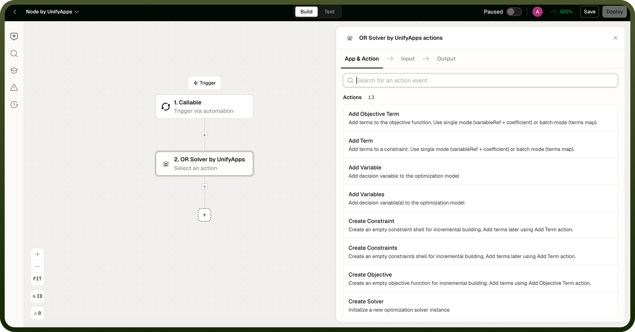
Task: Select the 1. Callable trigger node
Action: point(204,107)
